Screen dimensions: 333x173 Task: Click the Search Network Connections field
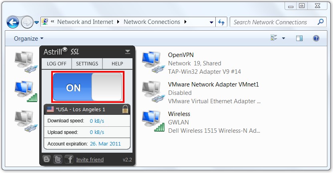[x=274, y=22]
